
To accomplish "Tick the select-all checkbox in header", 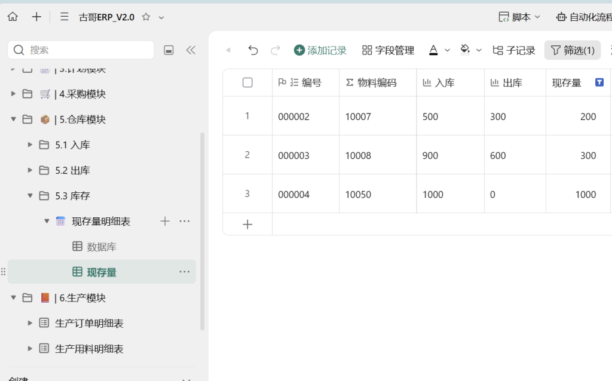I will pos(247,82).
